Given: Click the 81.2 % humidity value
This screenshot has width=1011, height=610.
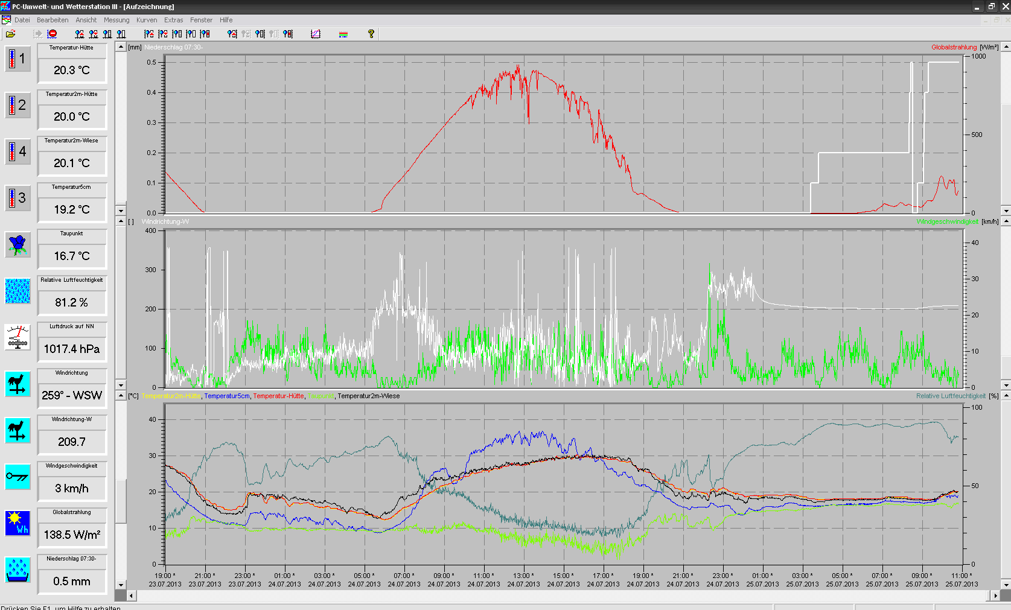Looking at the screenshot, I should point(72,303).
